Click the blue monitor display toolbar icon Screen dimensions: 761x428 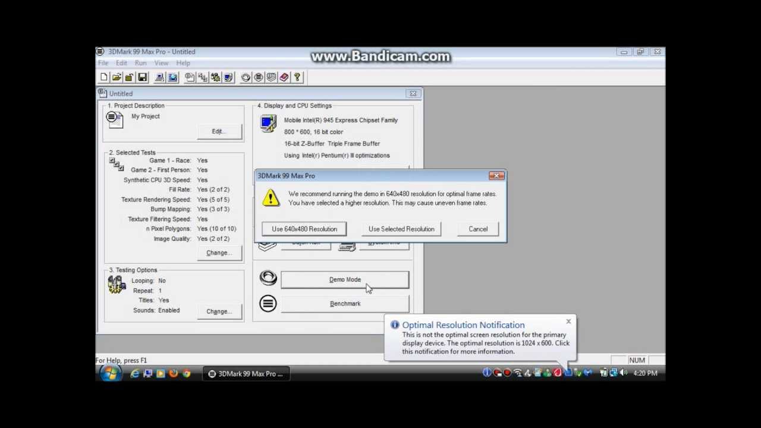172,77
